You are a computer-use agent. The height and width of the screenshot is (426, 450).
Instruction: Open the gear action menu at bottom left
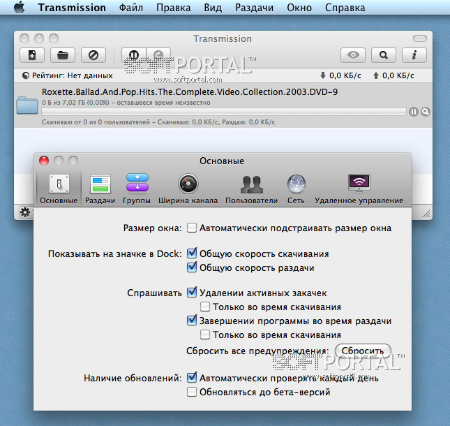[x=25, y=212]
